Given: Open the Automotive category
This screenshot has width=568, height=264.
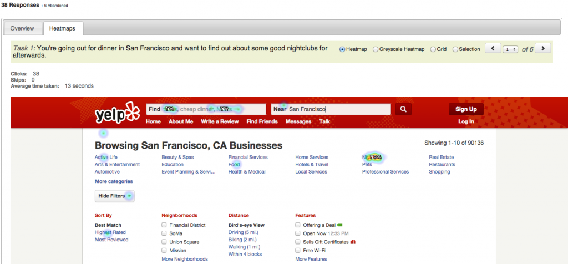Looking at the screenshot, I should 107,171.
